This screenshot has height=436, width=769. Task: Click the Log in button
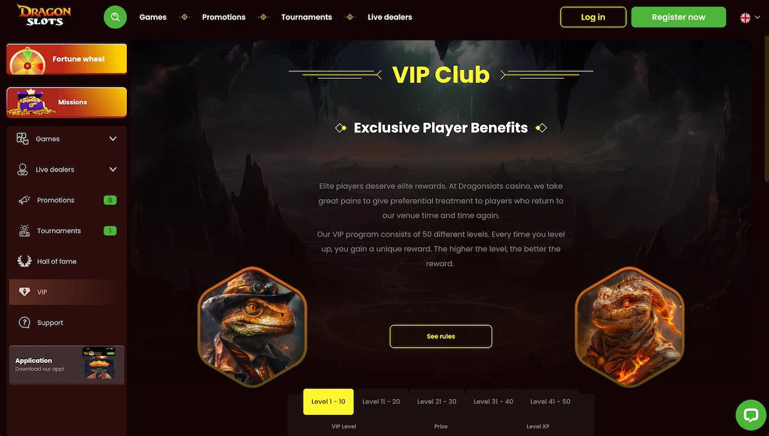593,17
